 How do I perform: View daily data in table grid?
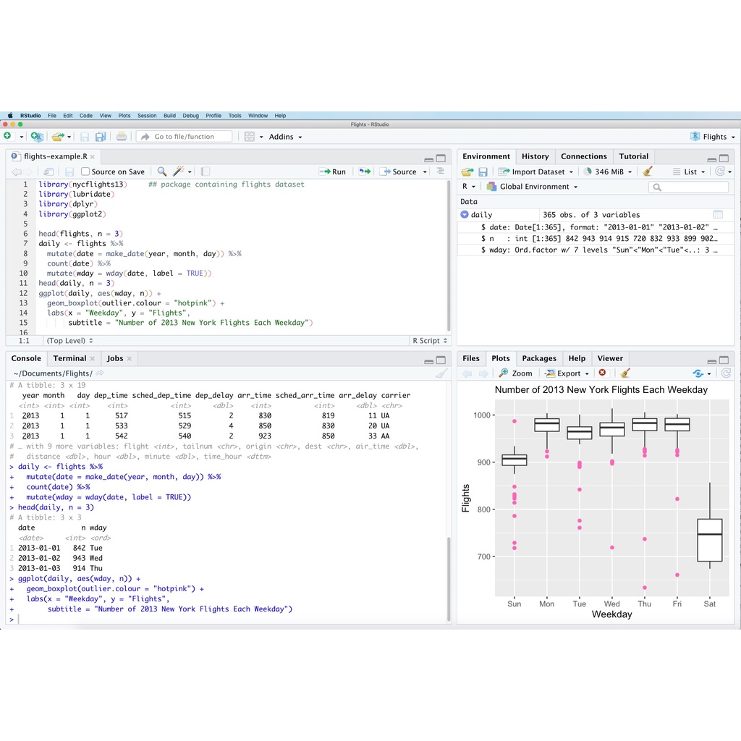coord(718,215)
